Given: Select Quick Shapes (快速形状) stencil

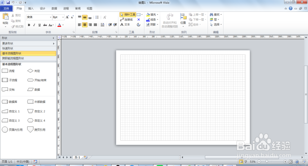Looking at the screenshot, I should [x=28, y=48].
